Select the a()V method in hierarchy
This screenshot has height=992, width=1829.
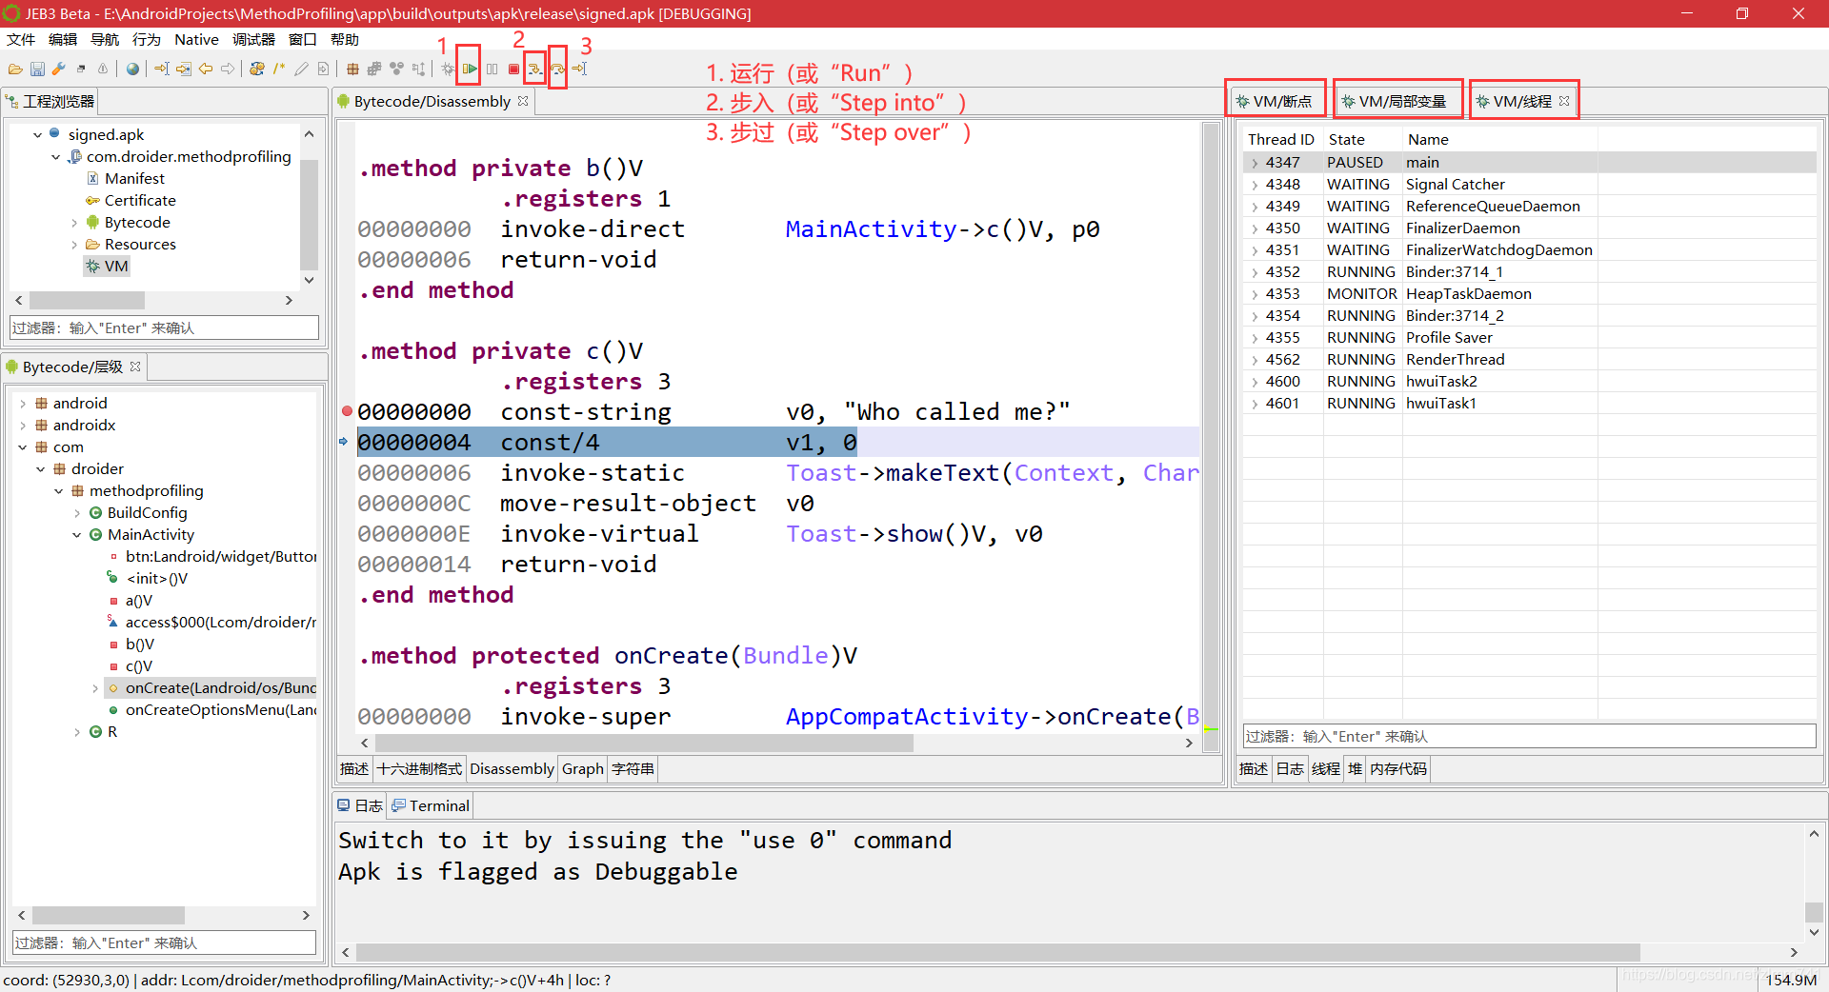coord(139,601)
